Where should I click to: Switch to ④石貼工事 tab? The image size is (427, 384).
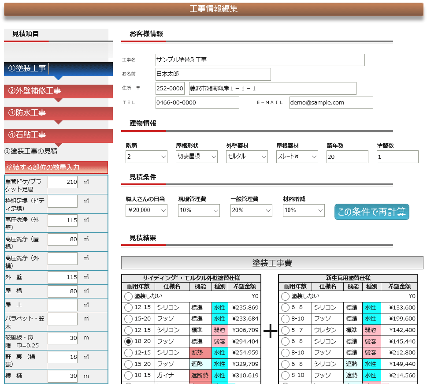coord(58,135)
